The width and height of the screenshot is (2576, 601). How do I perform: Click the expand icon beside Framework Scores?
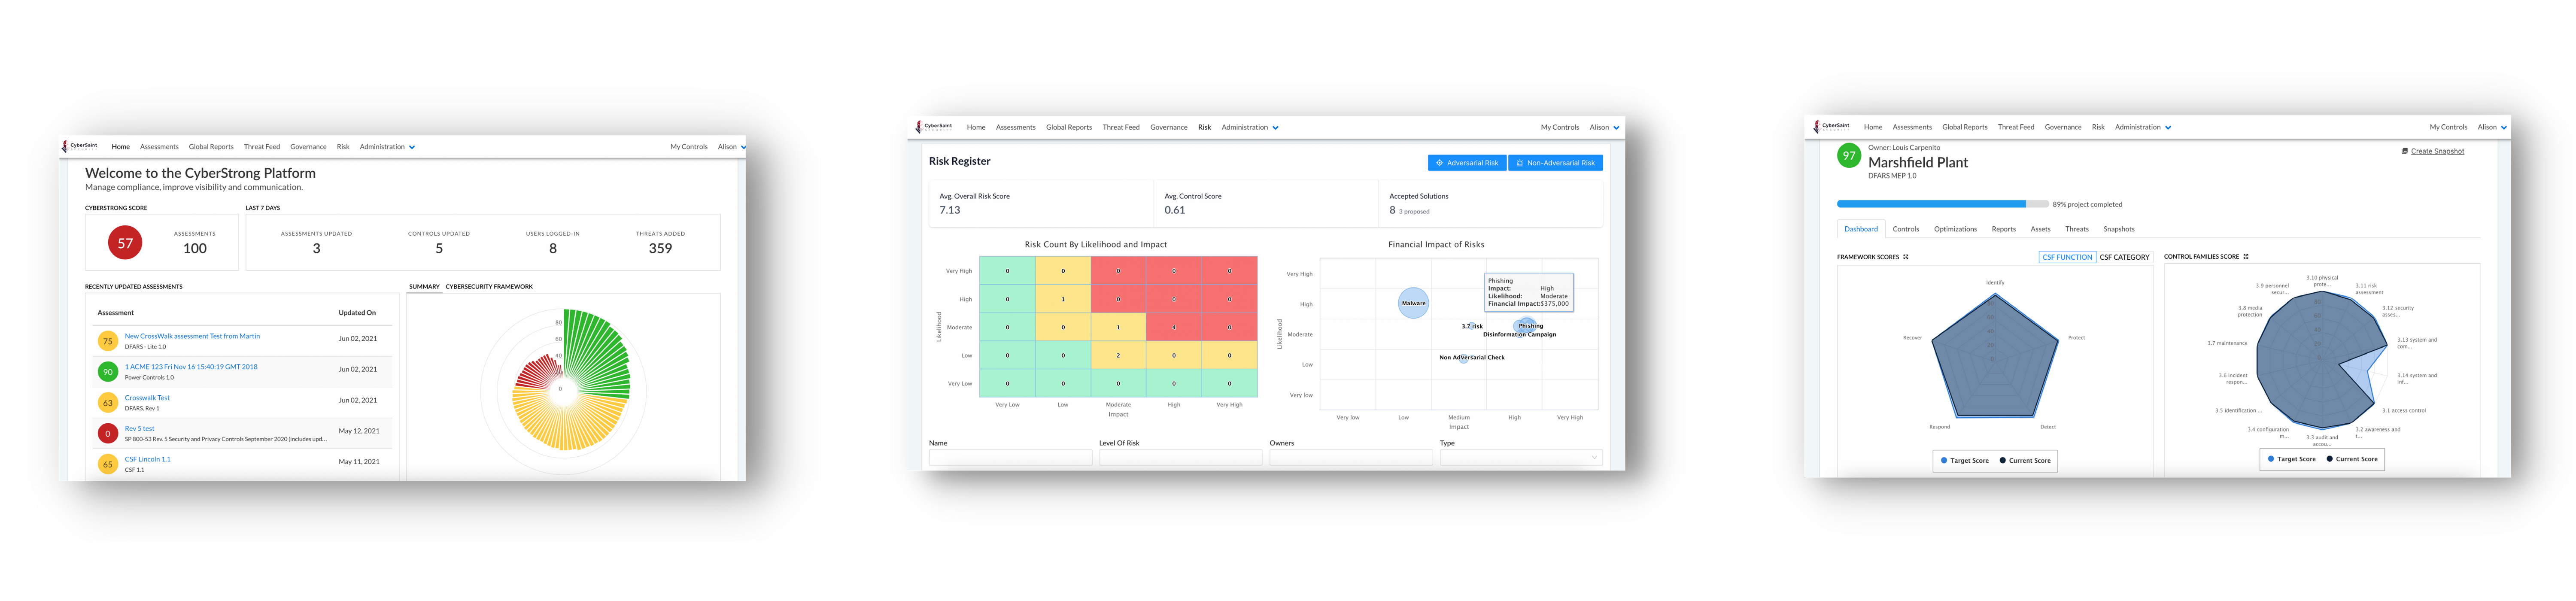click(1906, 257)
